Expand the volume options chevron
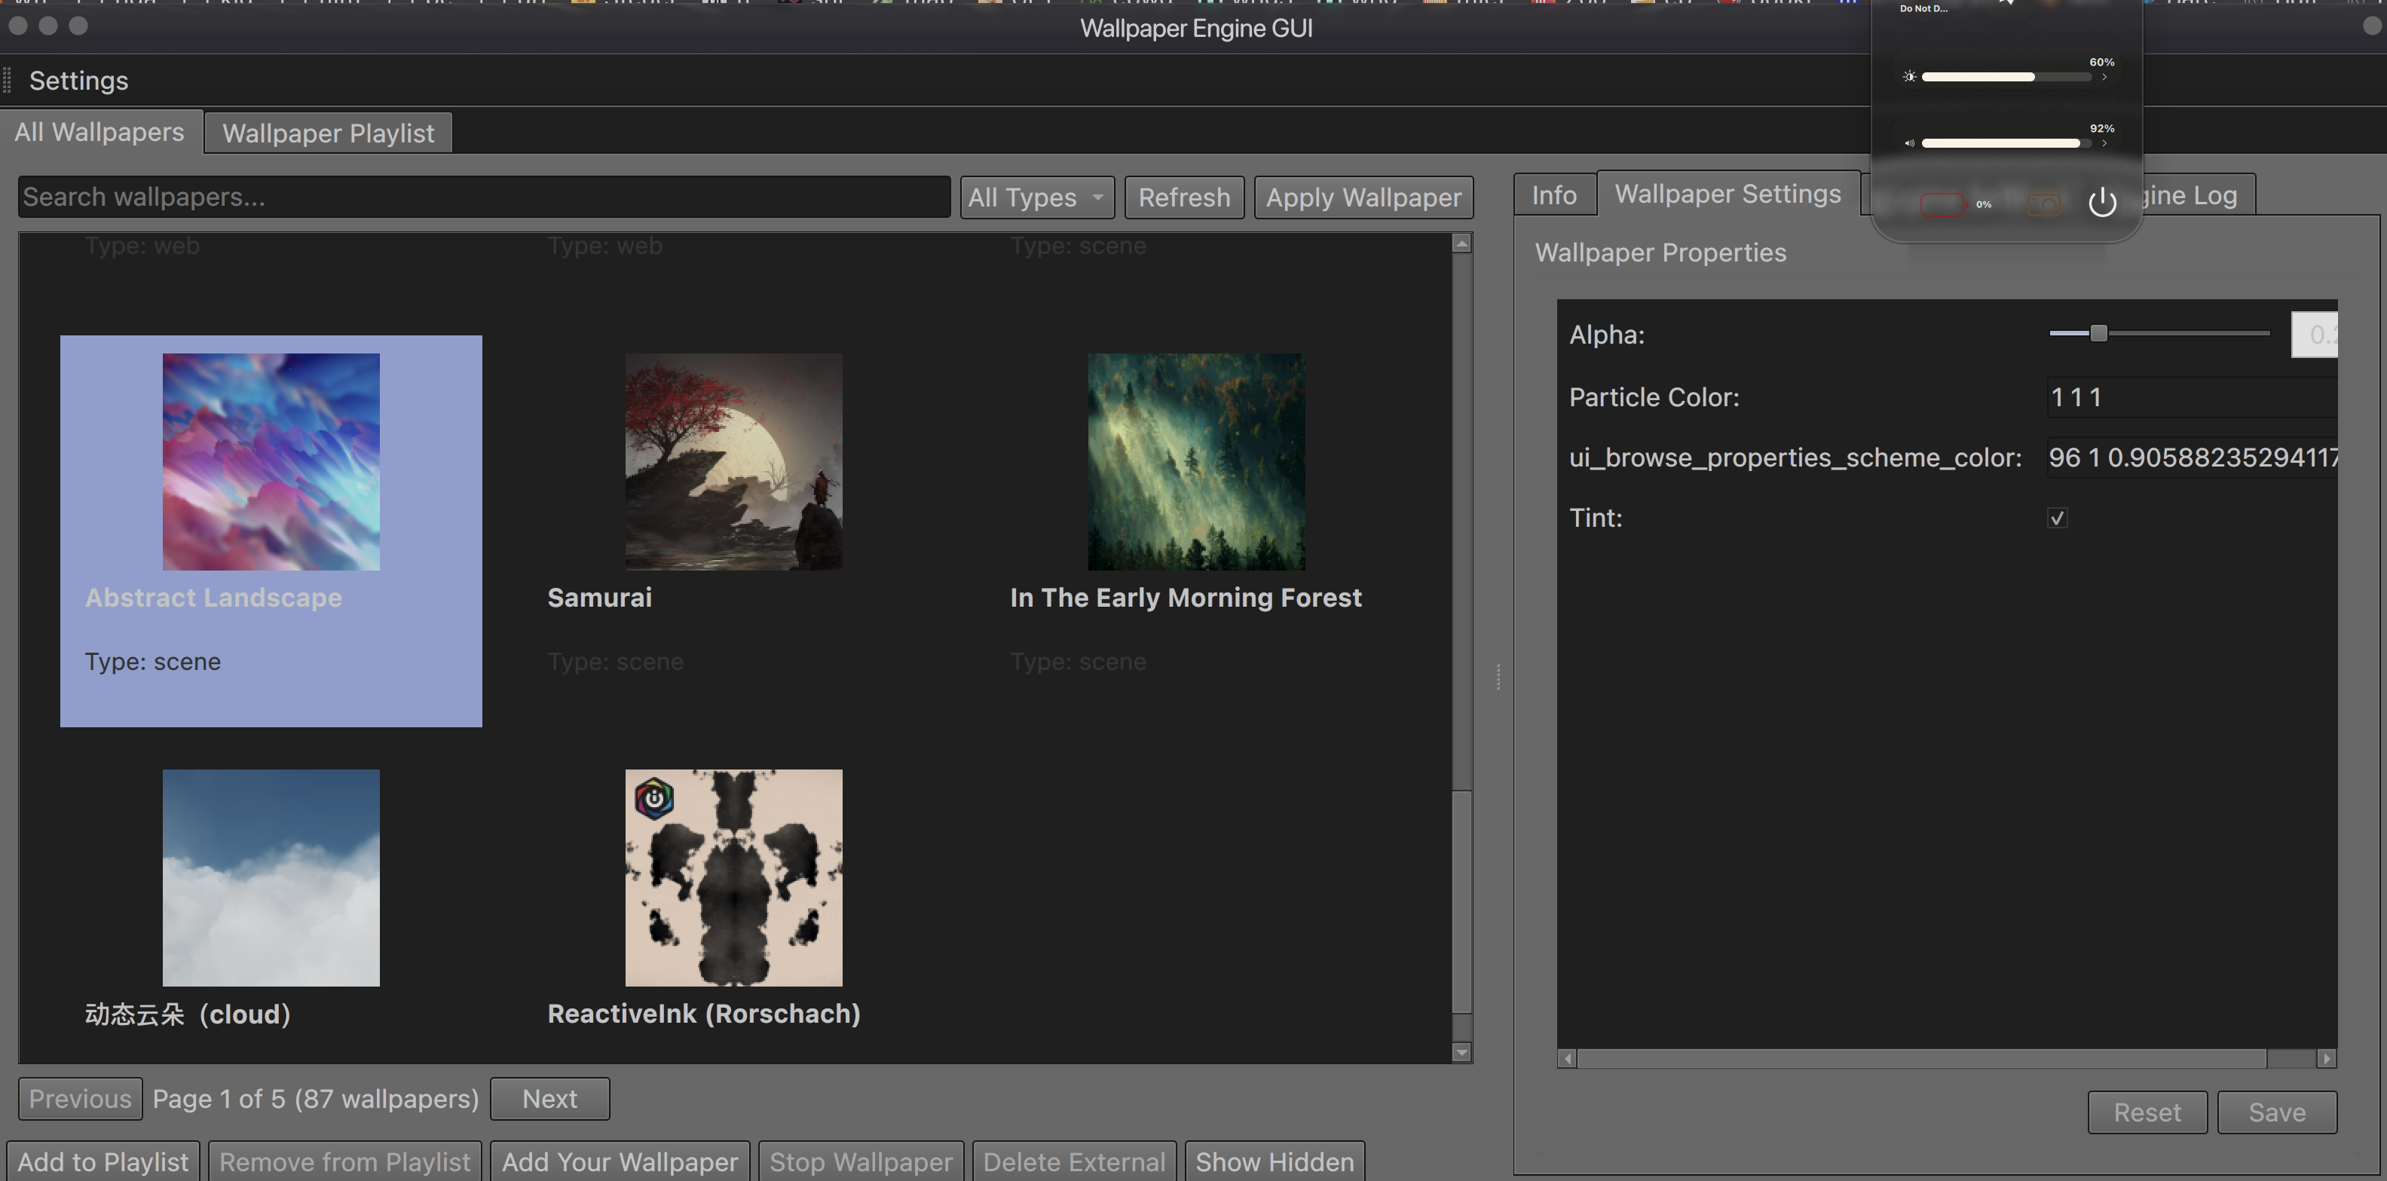 (2104, 143)
